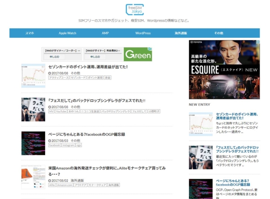
Task: Click the orange Alite chair thumbnail
Action: [33, 177]
